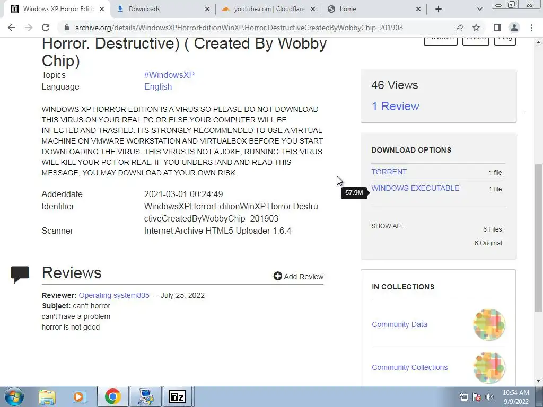The image size is (543, 407).
Task: Click the network tray icon
Action: [463, 397]
